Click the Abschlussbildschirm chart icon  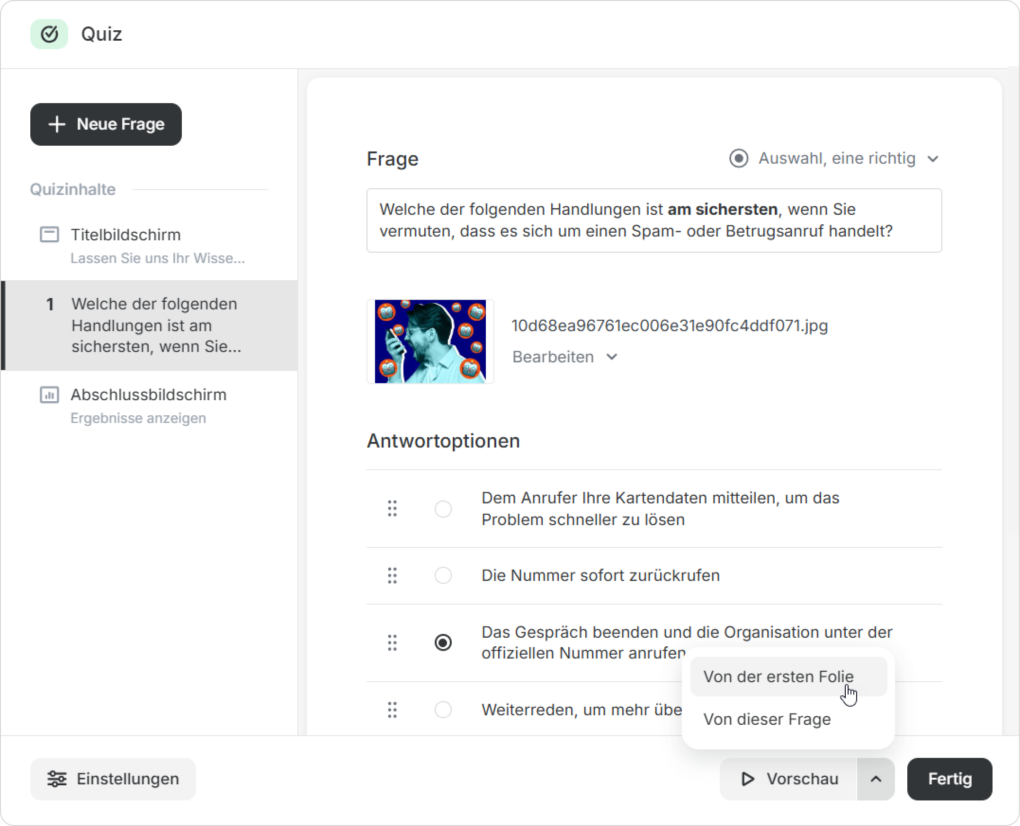pos(49,395)
